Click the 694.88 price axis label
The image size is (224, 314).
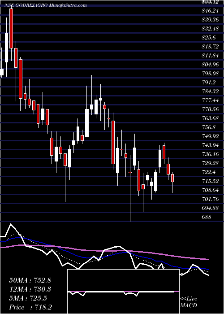210,208
